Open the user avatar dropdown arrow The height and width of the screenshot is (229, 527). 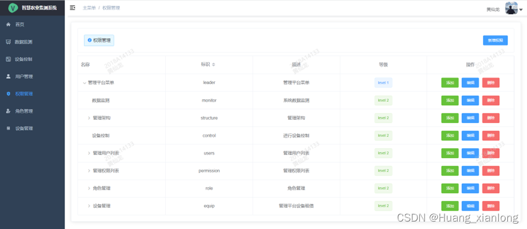(521, 10)
